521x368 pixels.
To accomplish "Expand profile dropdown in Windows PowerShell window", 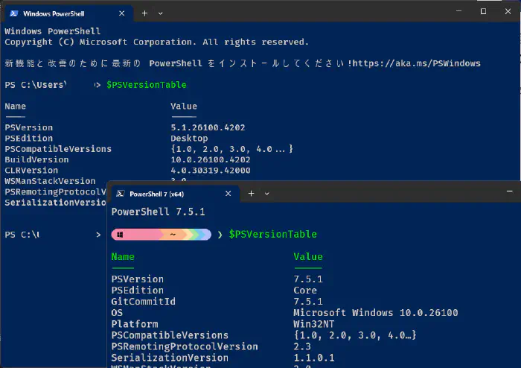I will [161, 13].
